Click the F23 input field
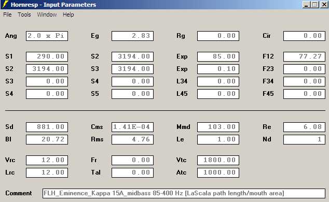Image resolution: width=329 pixels, height=202 pixels. [304, 69]
